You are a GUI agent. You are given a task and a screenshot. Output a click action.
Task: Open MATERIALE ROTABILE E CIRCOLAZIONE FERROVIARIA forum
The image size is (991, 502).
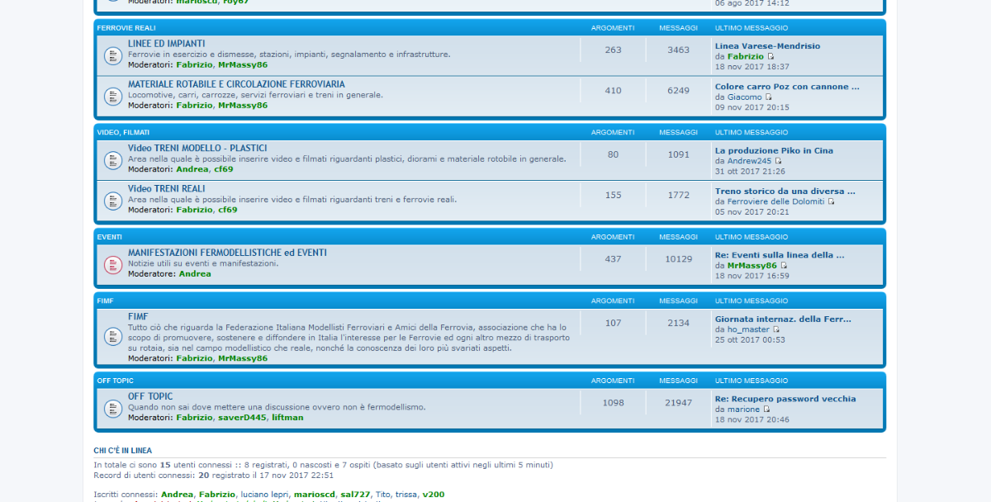click(x=236, y=84)
